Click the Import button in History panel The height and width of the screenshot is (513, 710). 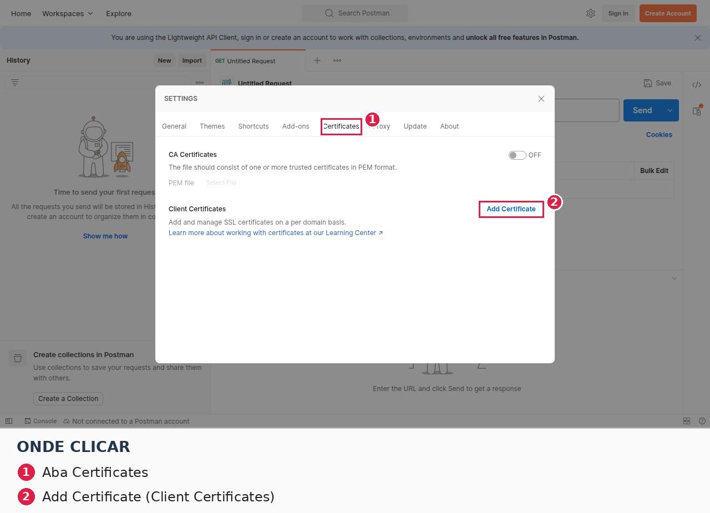point(192,60)
